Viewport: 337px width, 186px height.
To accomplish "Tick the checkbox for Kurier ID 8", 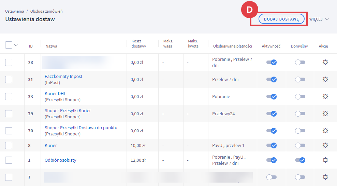I will [9, 145].
